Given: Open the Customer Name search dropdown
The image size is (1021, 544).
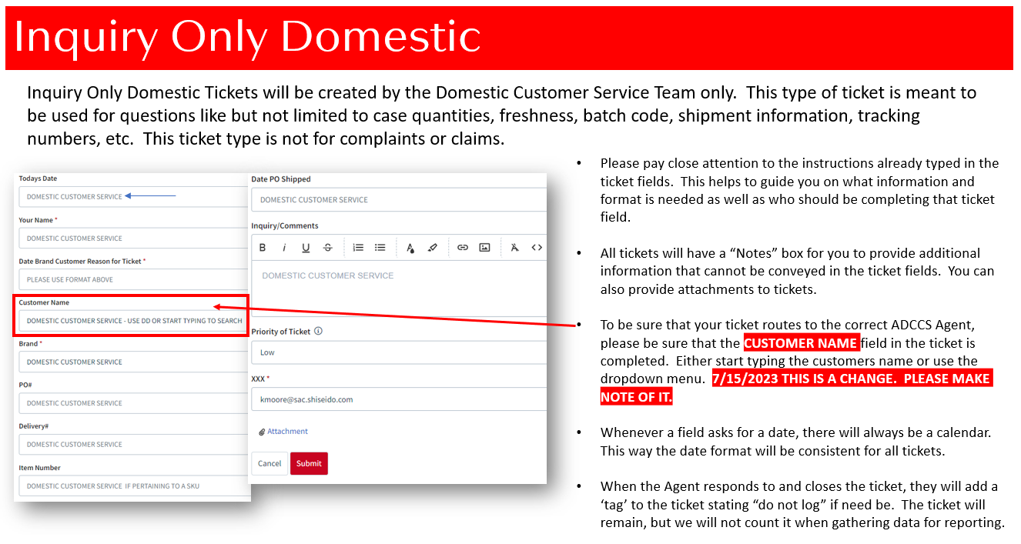Looking at the screenshot, I should click(x=132, y=320).
